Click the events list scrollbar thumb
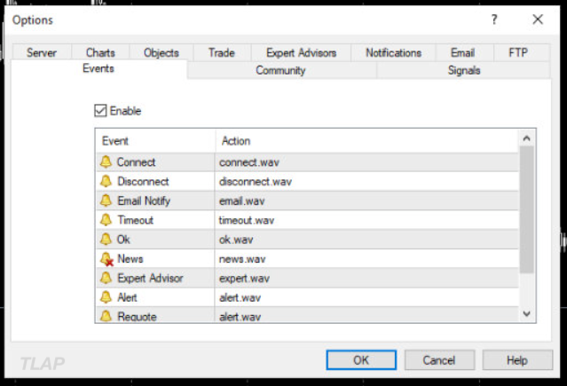 point(526,209)
